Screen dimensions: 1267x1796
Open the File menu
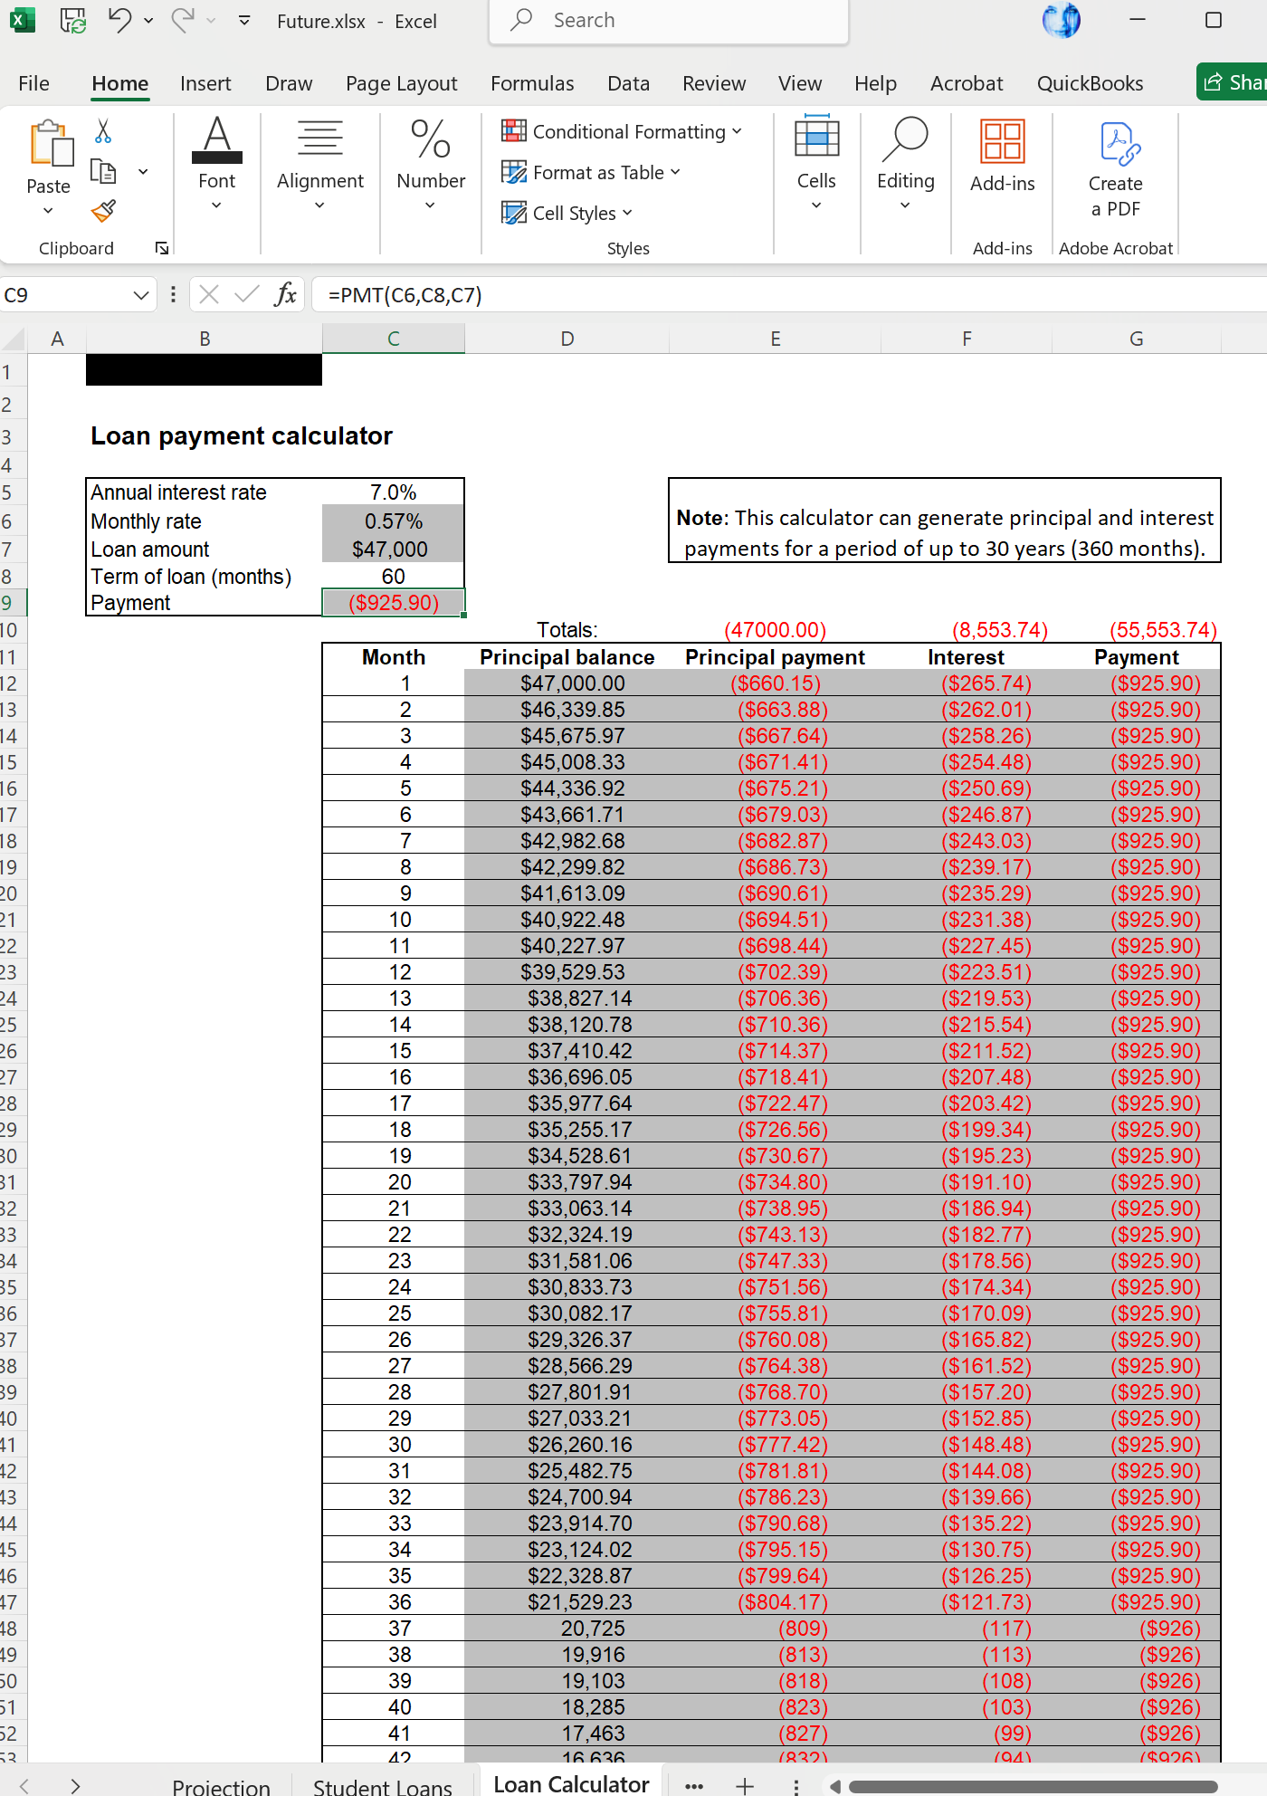pyautogui.click(x=33, y=83)
